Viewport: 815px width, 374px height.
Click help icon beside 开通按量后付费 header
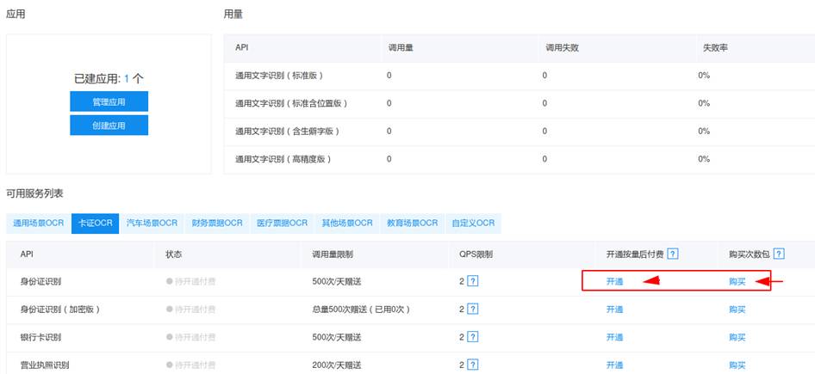coord(673,254)
